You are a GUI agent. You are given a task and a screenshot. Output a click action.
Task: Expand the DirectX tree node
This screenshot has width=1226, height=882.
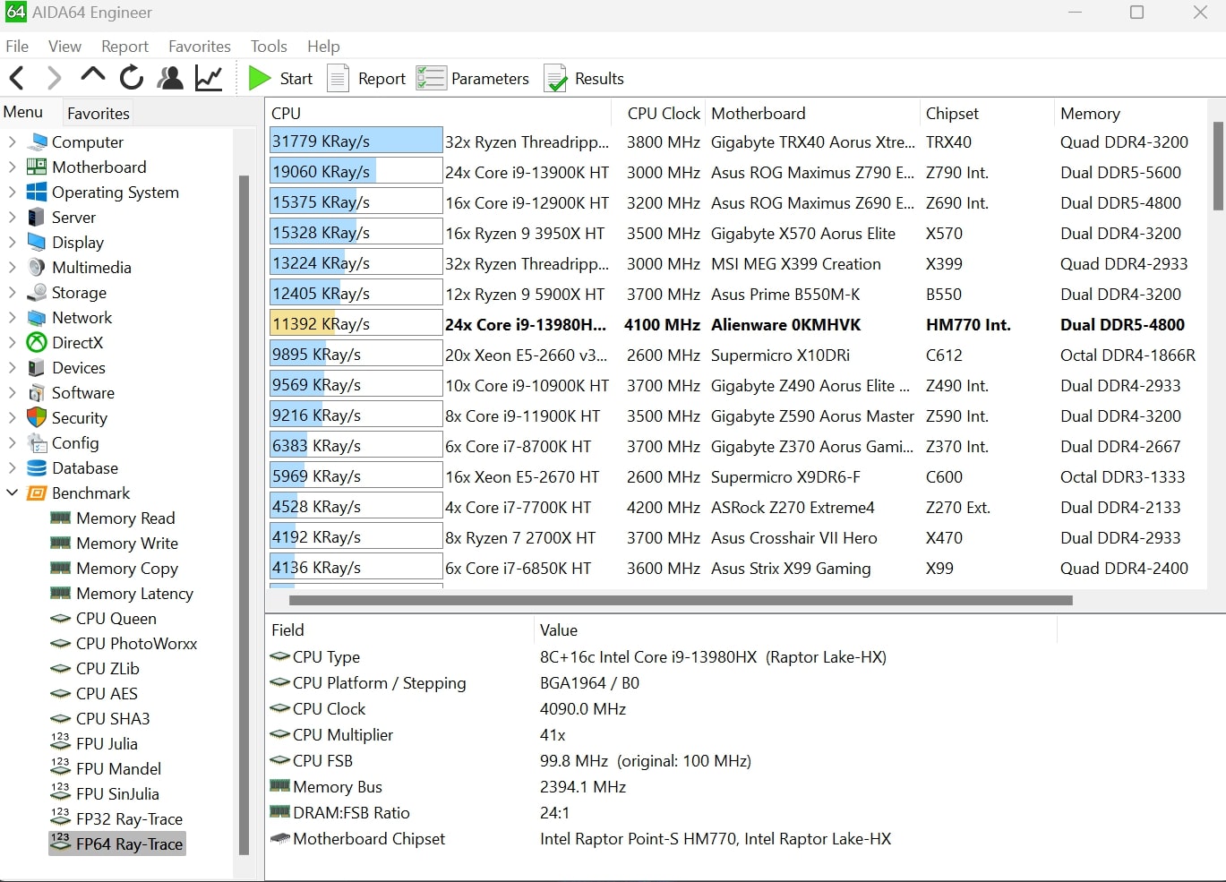(x=13, y=342)
